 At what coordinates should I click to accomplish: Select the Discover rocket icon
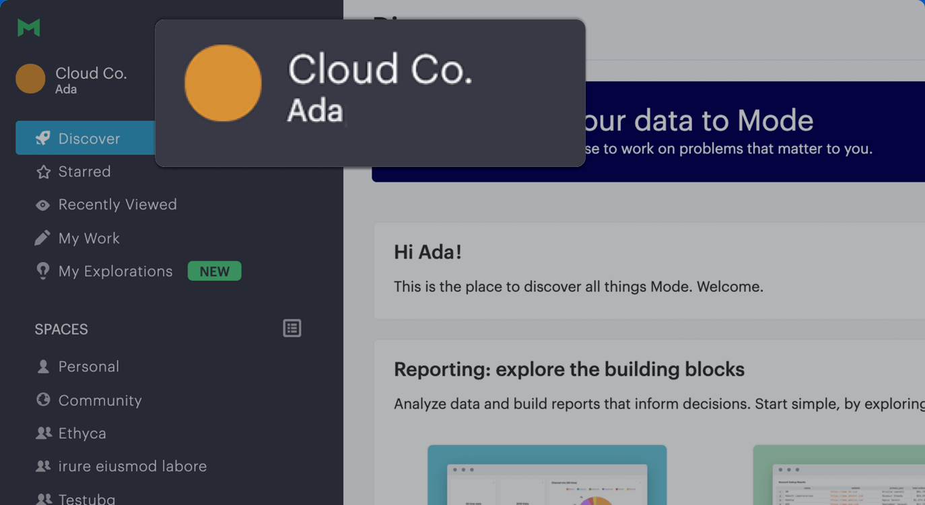pos(43,138)
